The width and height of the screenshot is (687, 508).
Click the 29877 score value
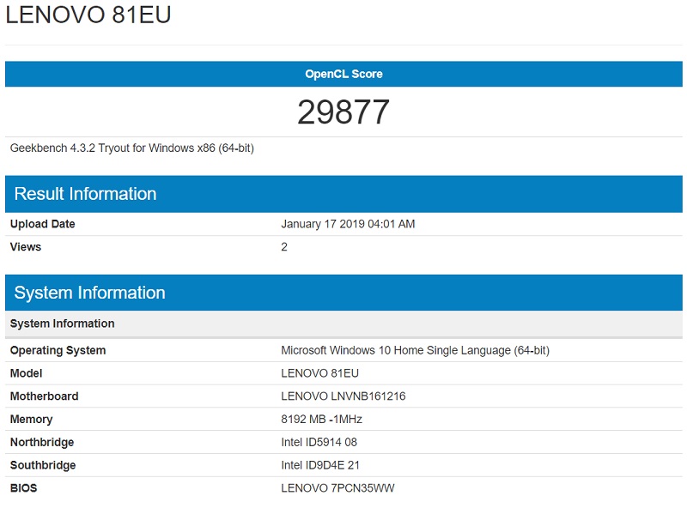(343, 112)
